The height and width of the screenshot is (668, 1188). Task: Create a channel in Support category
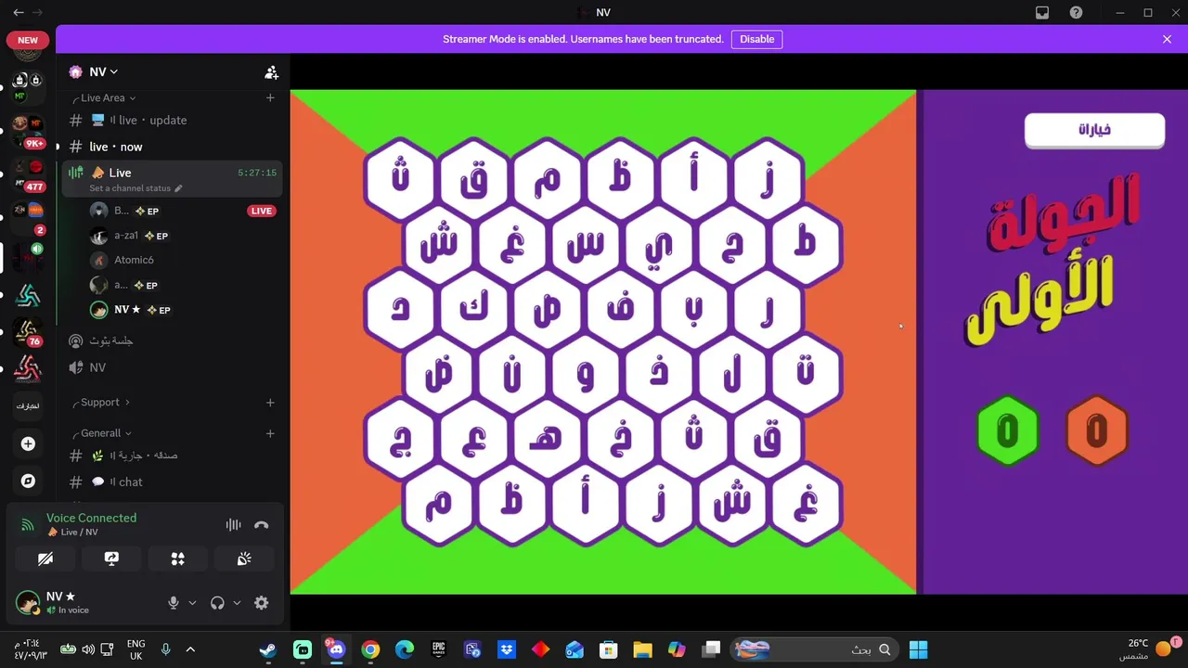coord(270,403)
